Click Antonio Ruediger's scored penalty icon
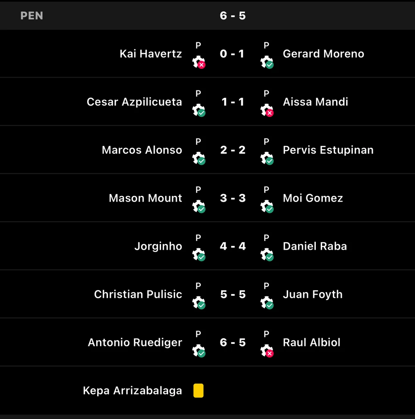Screen dimensions: 415x419 pyautogui.click(x=199, y=351)
